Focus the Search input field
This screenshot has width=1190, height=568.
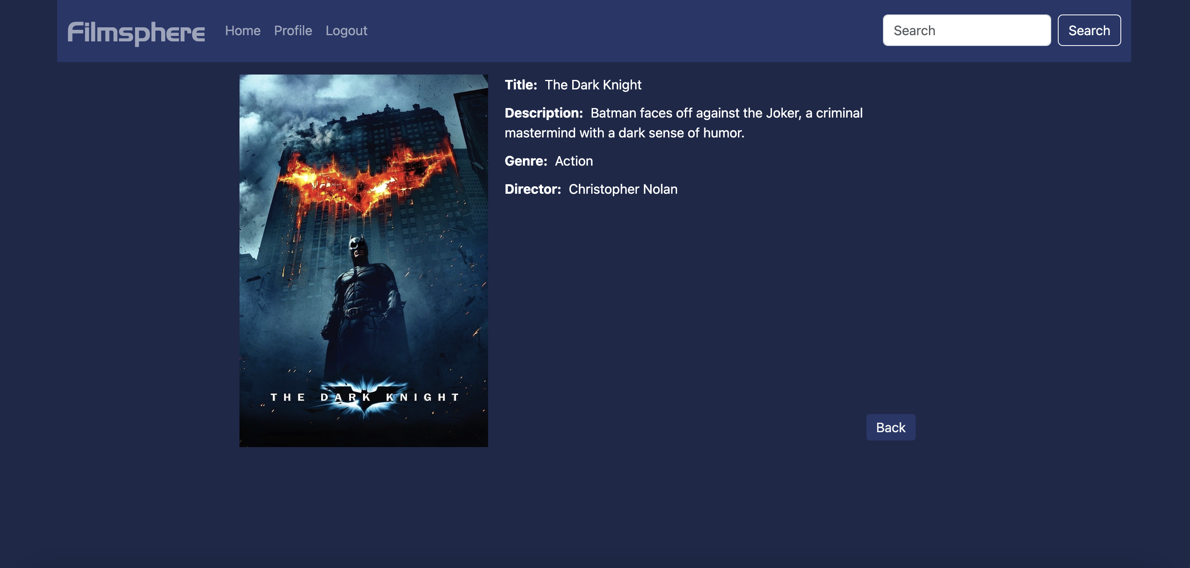[966, 31]
